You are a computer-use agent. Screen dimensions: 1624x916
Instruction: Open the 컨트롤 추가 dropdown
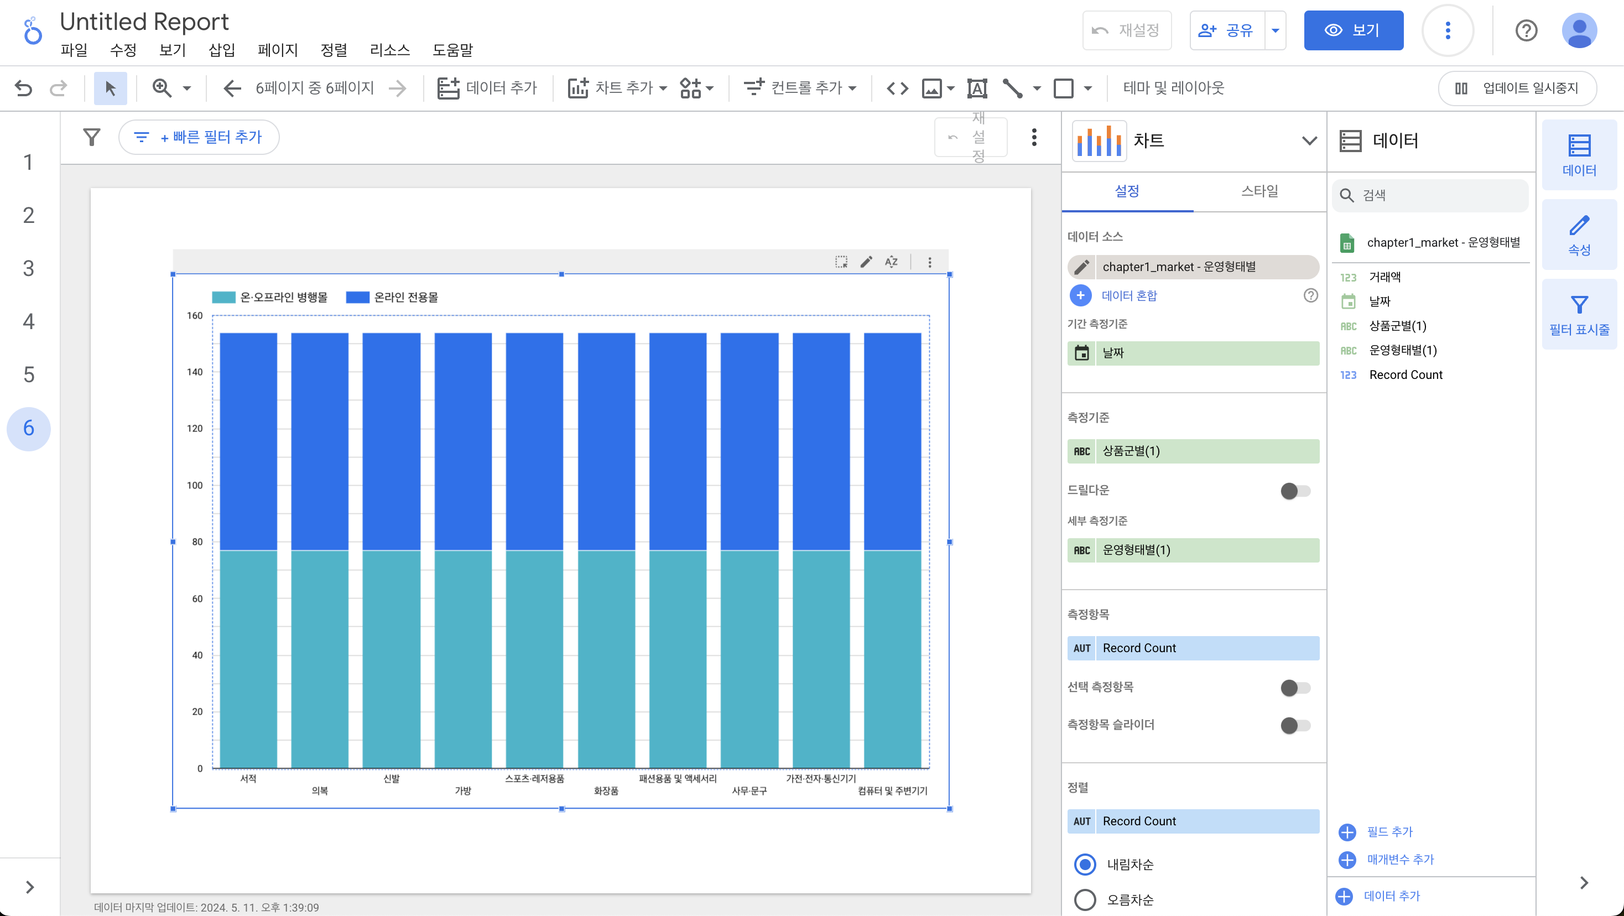tap(800, 89)
